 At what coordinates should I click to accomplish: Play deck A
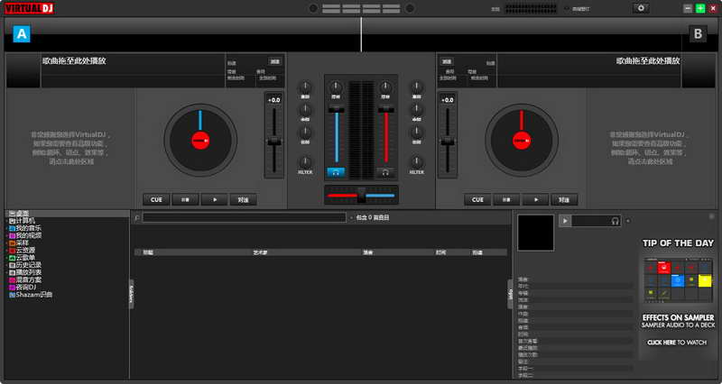point(214,199)
